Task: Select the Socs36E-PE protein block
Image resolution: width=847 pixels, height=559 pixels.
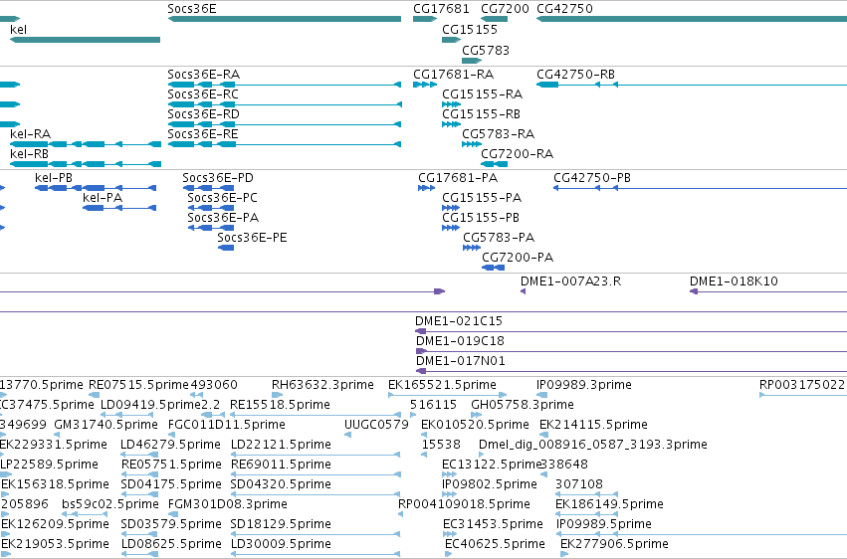Action: pyautogui.click(x=226, y=248)
